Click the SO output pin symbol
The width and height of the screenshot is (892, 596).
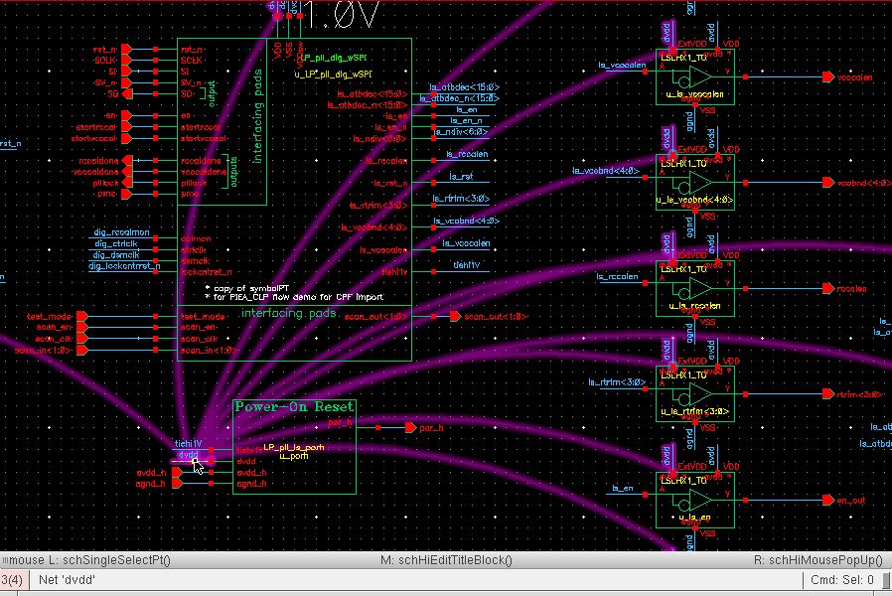127,93
